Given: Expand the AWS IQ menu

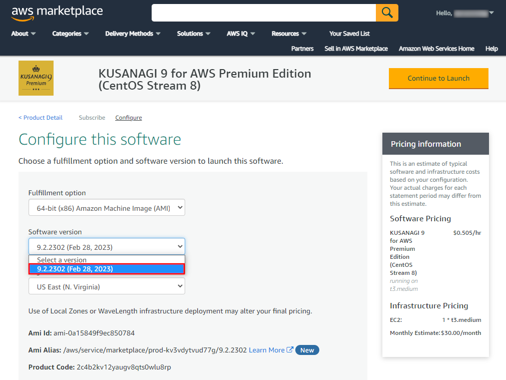Looking at the screenshot, I should [241, 34].
